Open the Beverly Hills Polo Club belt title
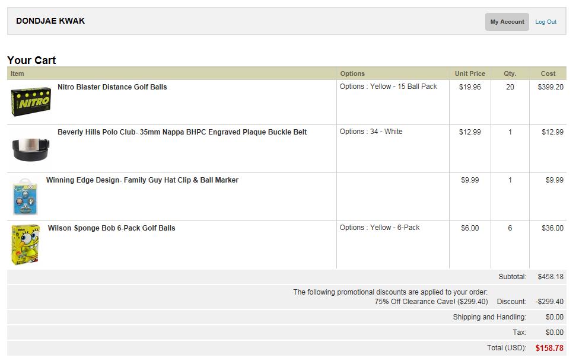 [x=182, y=132]
